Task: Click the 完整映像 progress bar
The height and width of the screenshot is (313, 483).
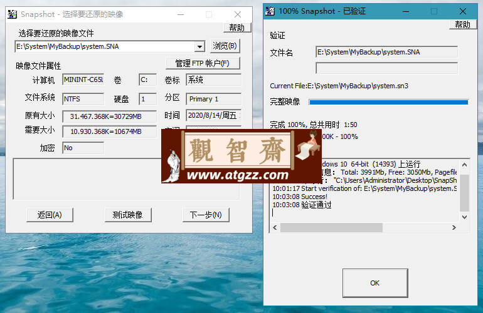Action: tap(389, 102)
